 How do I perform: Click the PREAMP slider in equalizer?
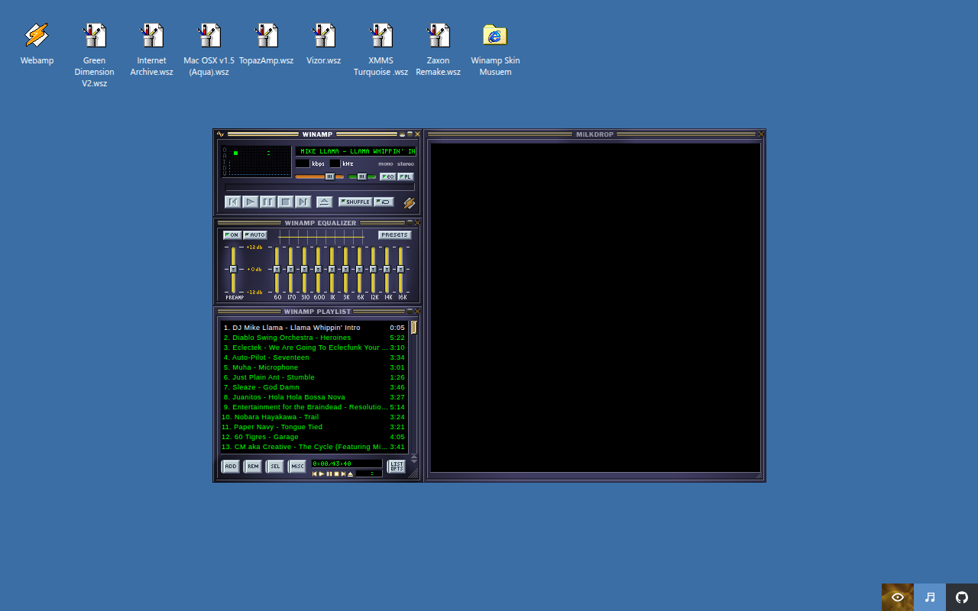pyautogui.click(x=233, y=269)
